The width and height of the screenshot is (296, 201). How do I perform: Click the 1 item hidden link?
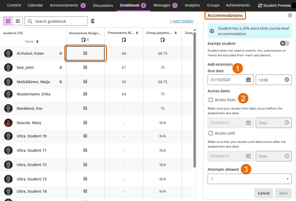pos(182,21)
